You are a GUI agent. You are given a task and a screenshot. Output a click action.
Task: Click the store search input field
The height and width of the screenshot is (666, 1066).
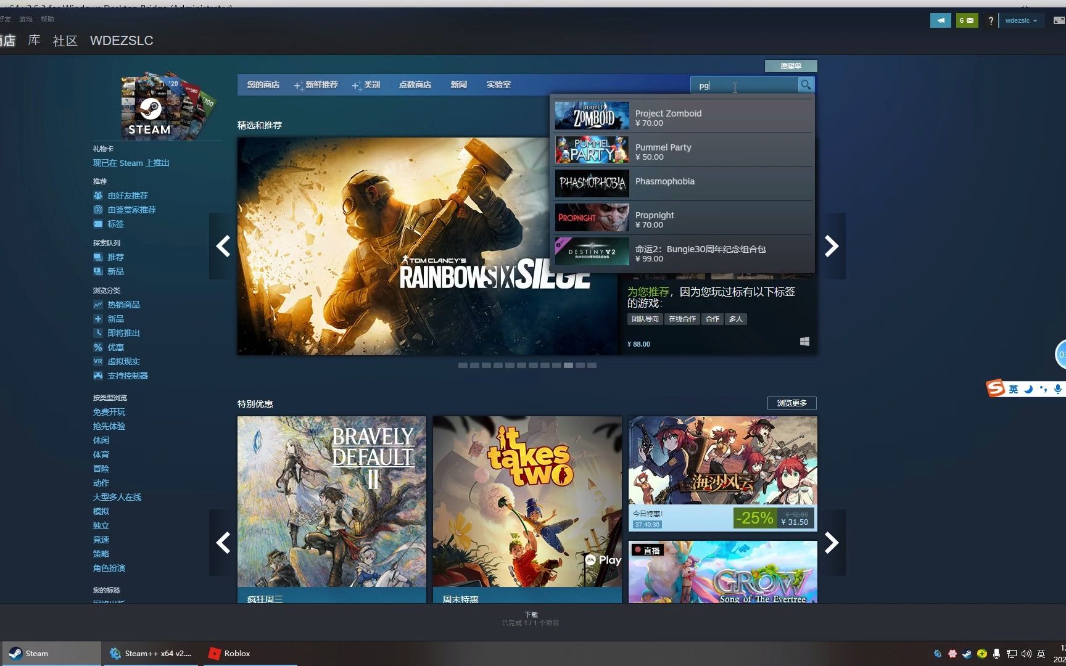745,85
